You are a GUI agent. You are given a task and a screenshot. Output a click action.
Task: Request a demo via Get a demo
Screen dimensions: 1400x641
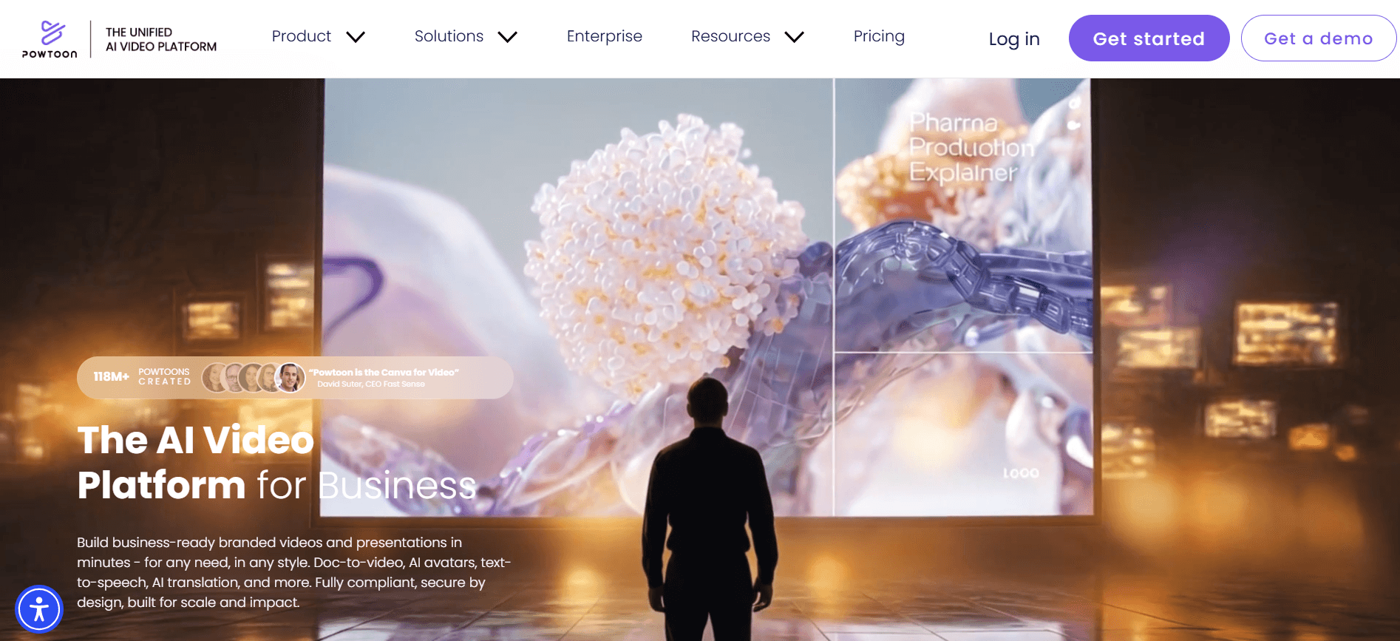1318,38
